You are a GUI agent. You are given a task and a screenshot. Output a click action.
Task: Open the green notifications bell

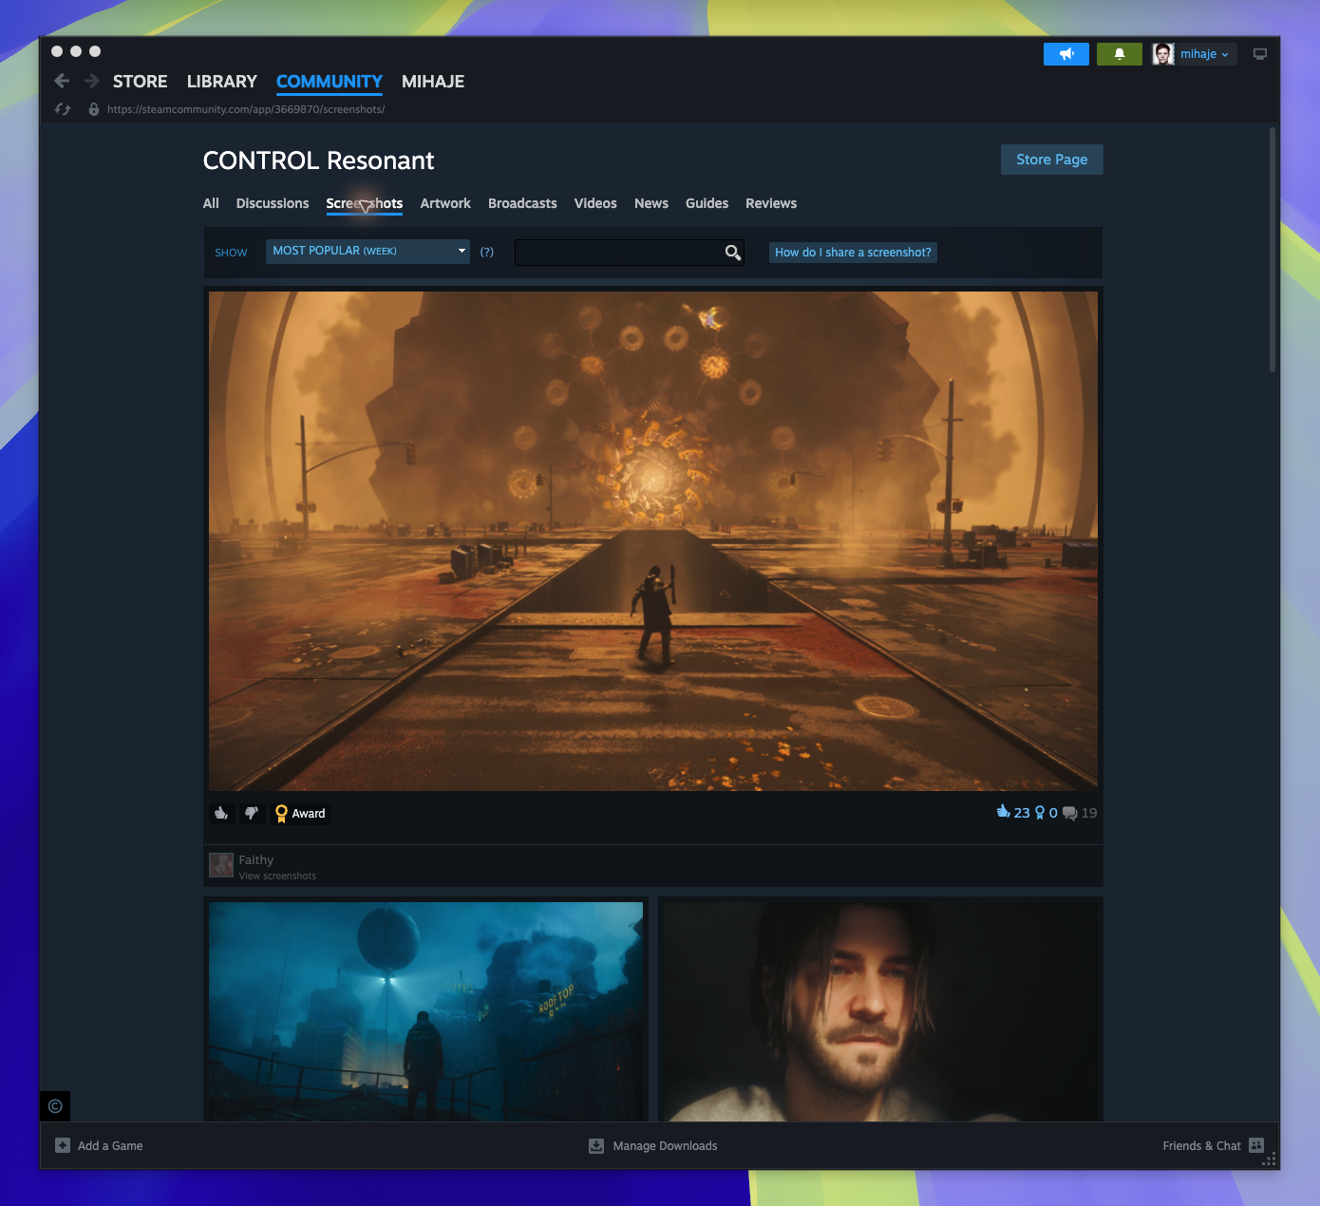[x=1120, y=54]
